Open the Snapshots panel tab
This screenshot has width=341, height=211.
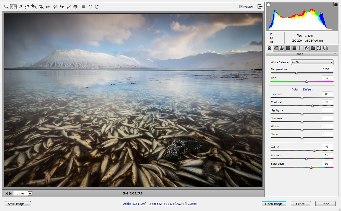click(x=325, y=48)
